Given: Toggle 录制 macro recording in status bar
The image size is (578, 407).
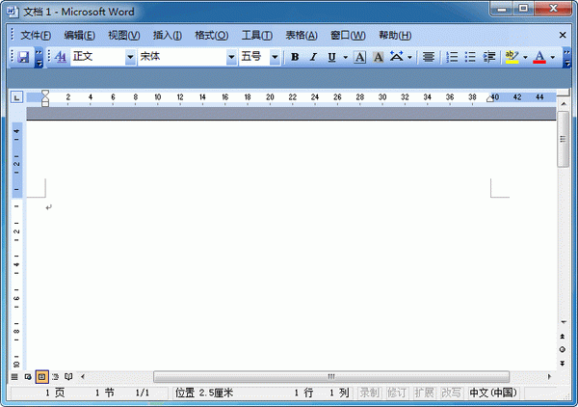Looking at the screenshot, I should point(369,393).
